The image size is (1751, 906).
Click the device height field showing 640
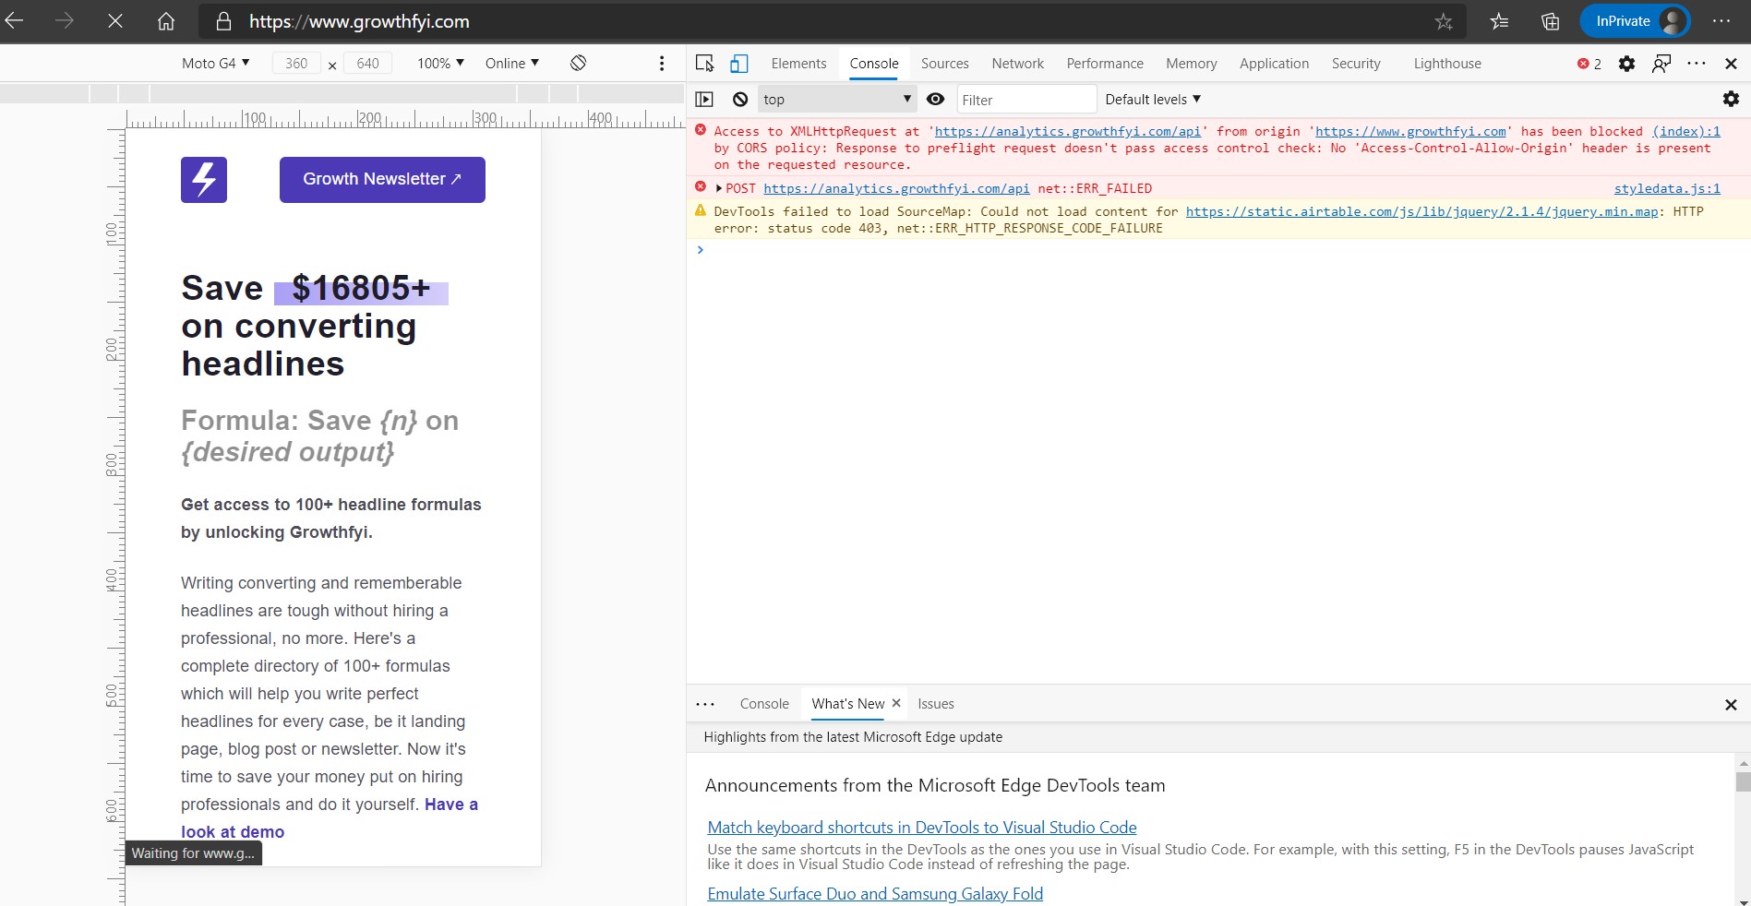pyautogui.click(x=367, y=63)
